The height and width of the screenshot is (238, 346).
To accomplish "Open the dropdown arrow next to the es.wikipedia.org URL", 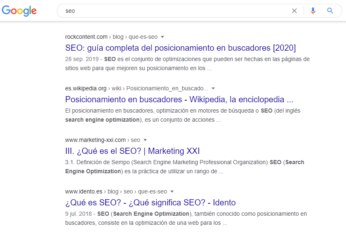I will point(213,88).
